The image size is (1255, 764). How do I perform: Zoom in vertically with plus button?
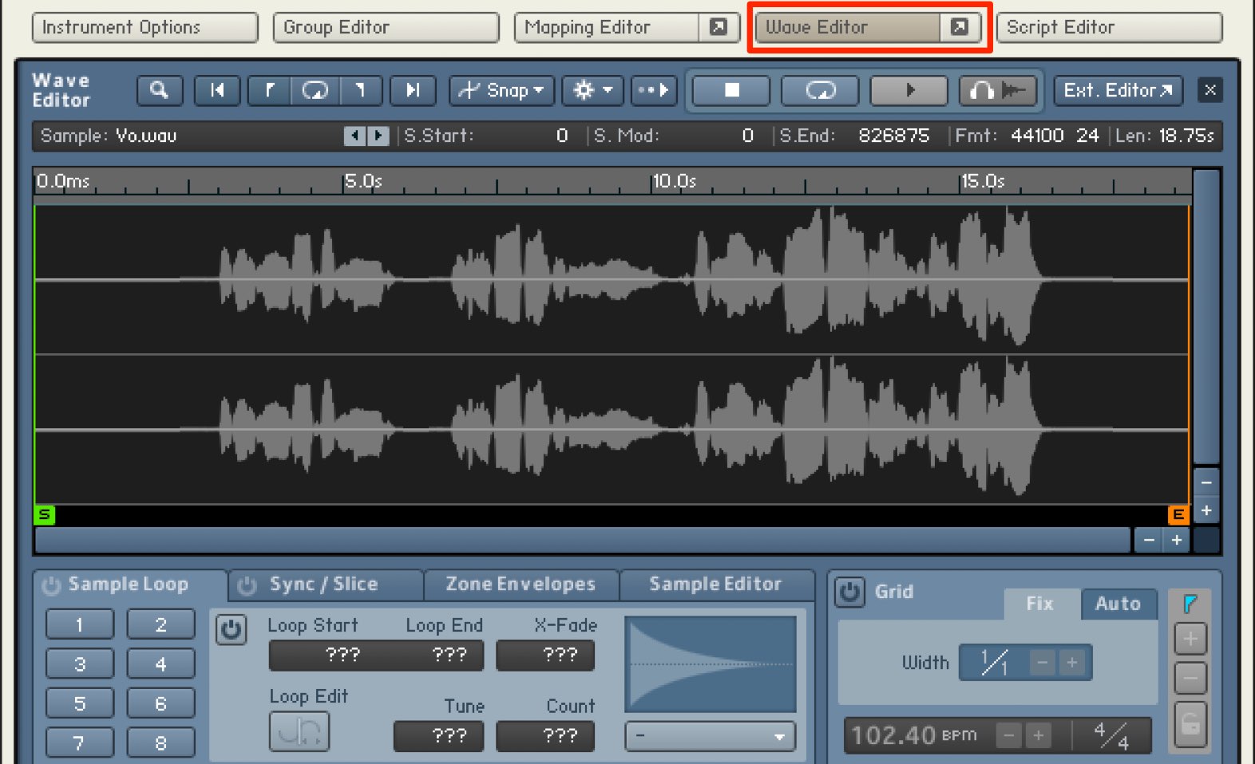tap(1206, 510)
